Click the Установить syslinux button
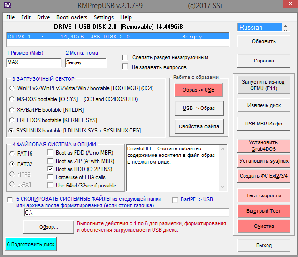Viewport: 298px width, 257px height. pyautogui.click(x=264, y=161)
